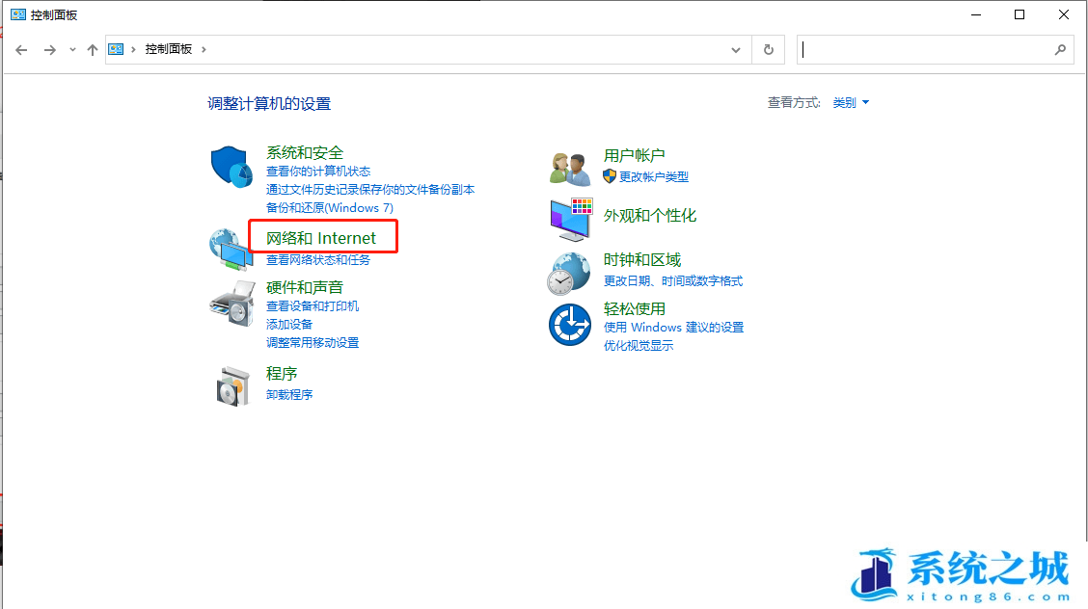The width and height of the screenshot is (1088, 609).
Task: Click inside the search box
Action: 926,49
